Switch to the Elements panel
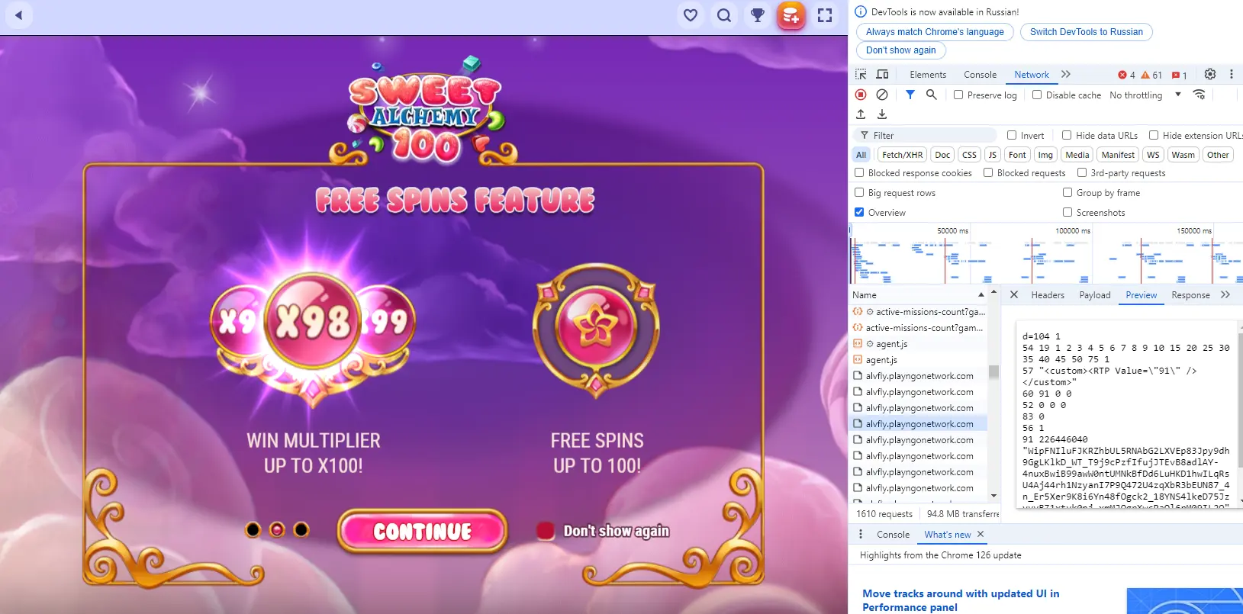This screenshot has width=1243, height=614. pyautogui.click(x=928, y=75)
